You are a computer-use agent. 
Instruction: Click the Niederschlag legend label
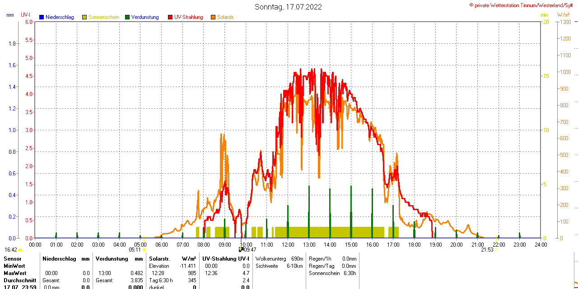(x=60, y=17)
